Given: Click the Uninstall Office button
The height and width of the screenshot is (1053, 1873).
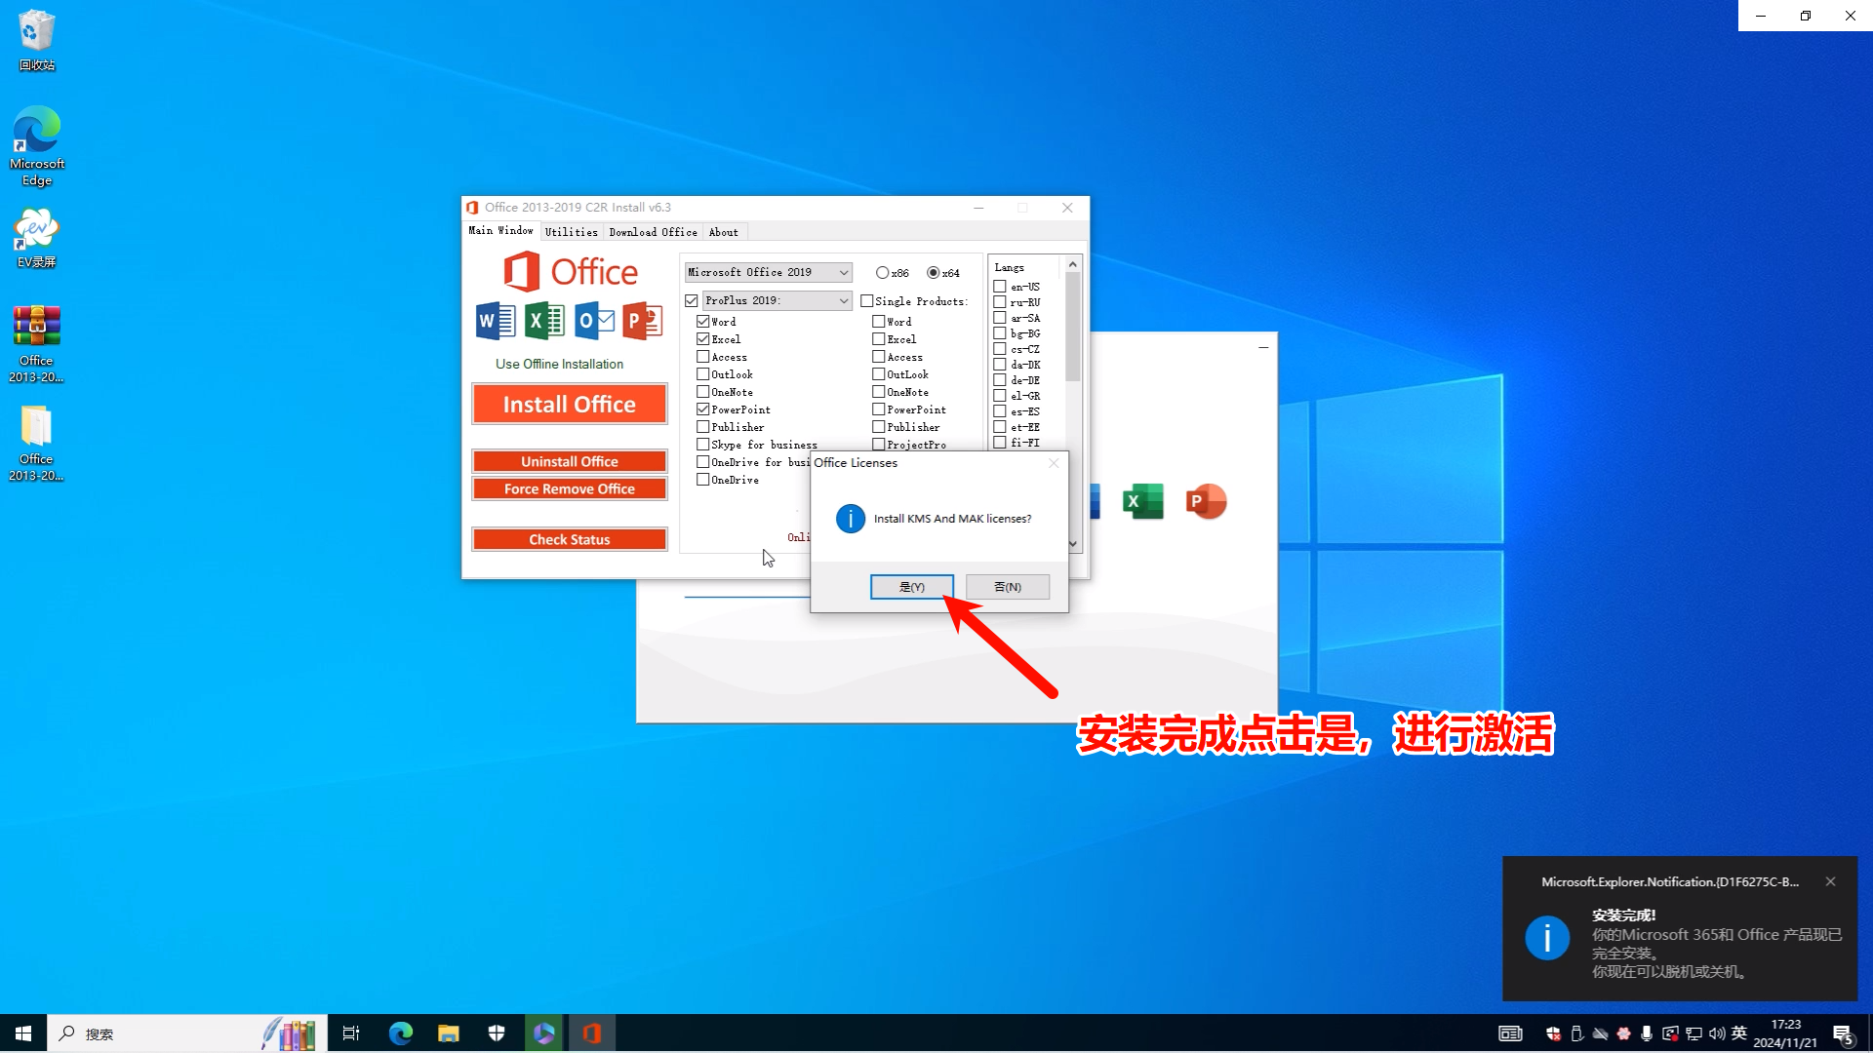Looking at the screenshot, I should 570,461.
